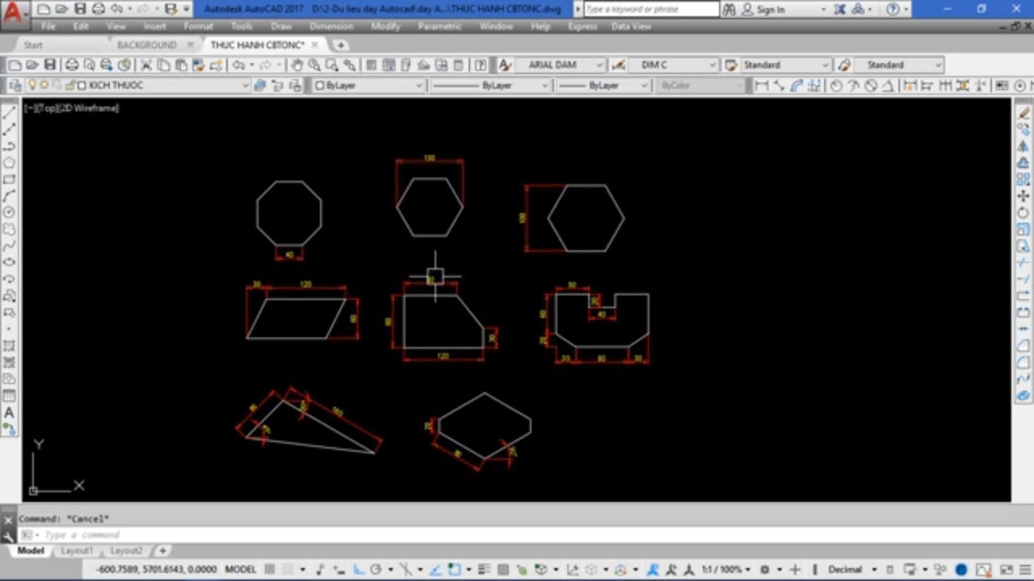Click the MODEL button in status bar
Viewport: 1034px width, 581px height.
(x=241, y=569)
